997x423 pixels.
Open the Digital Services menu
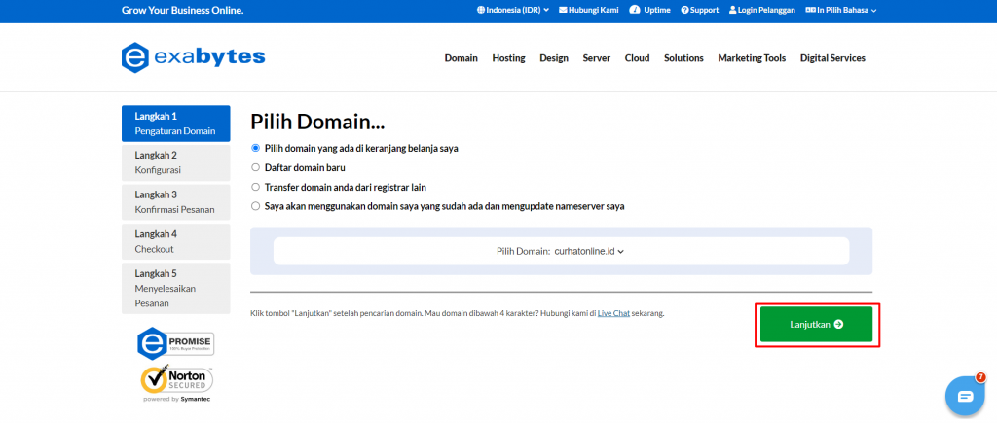833,58
